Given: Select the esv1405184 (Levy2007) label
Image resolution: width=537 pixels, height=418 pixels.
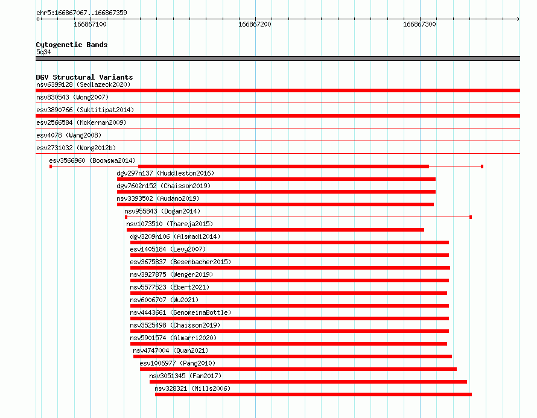Looking at the screenshot, I should 168,249.
